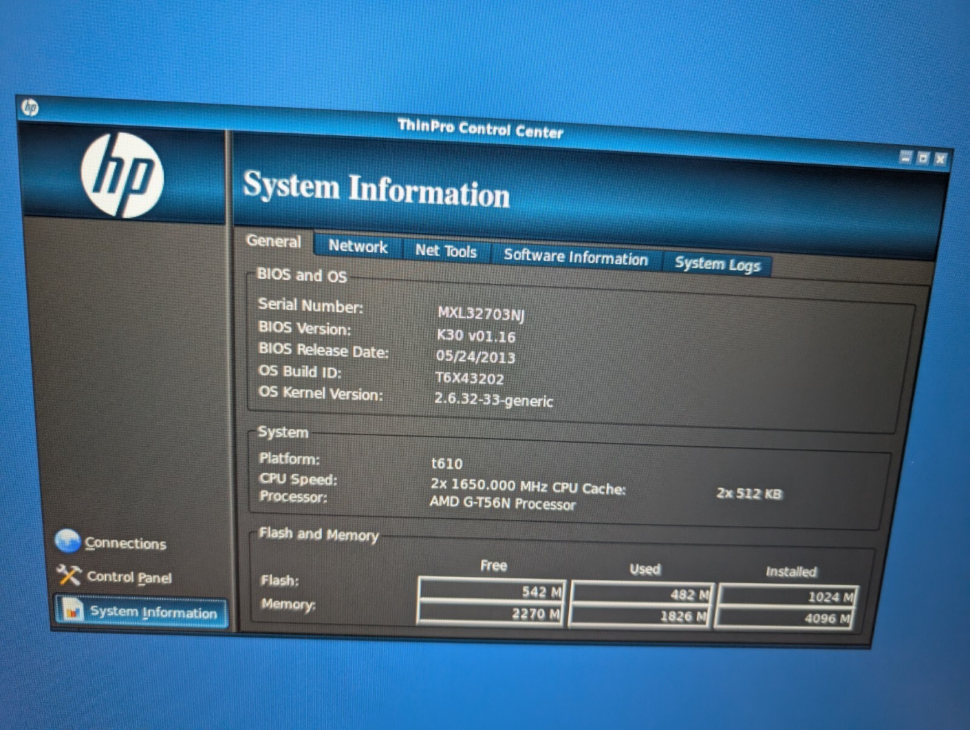Viewport: 970px width, 730px height.
Task: Maximize the ThinPro Control Center window
Action: [x=923, y=158]
